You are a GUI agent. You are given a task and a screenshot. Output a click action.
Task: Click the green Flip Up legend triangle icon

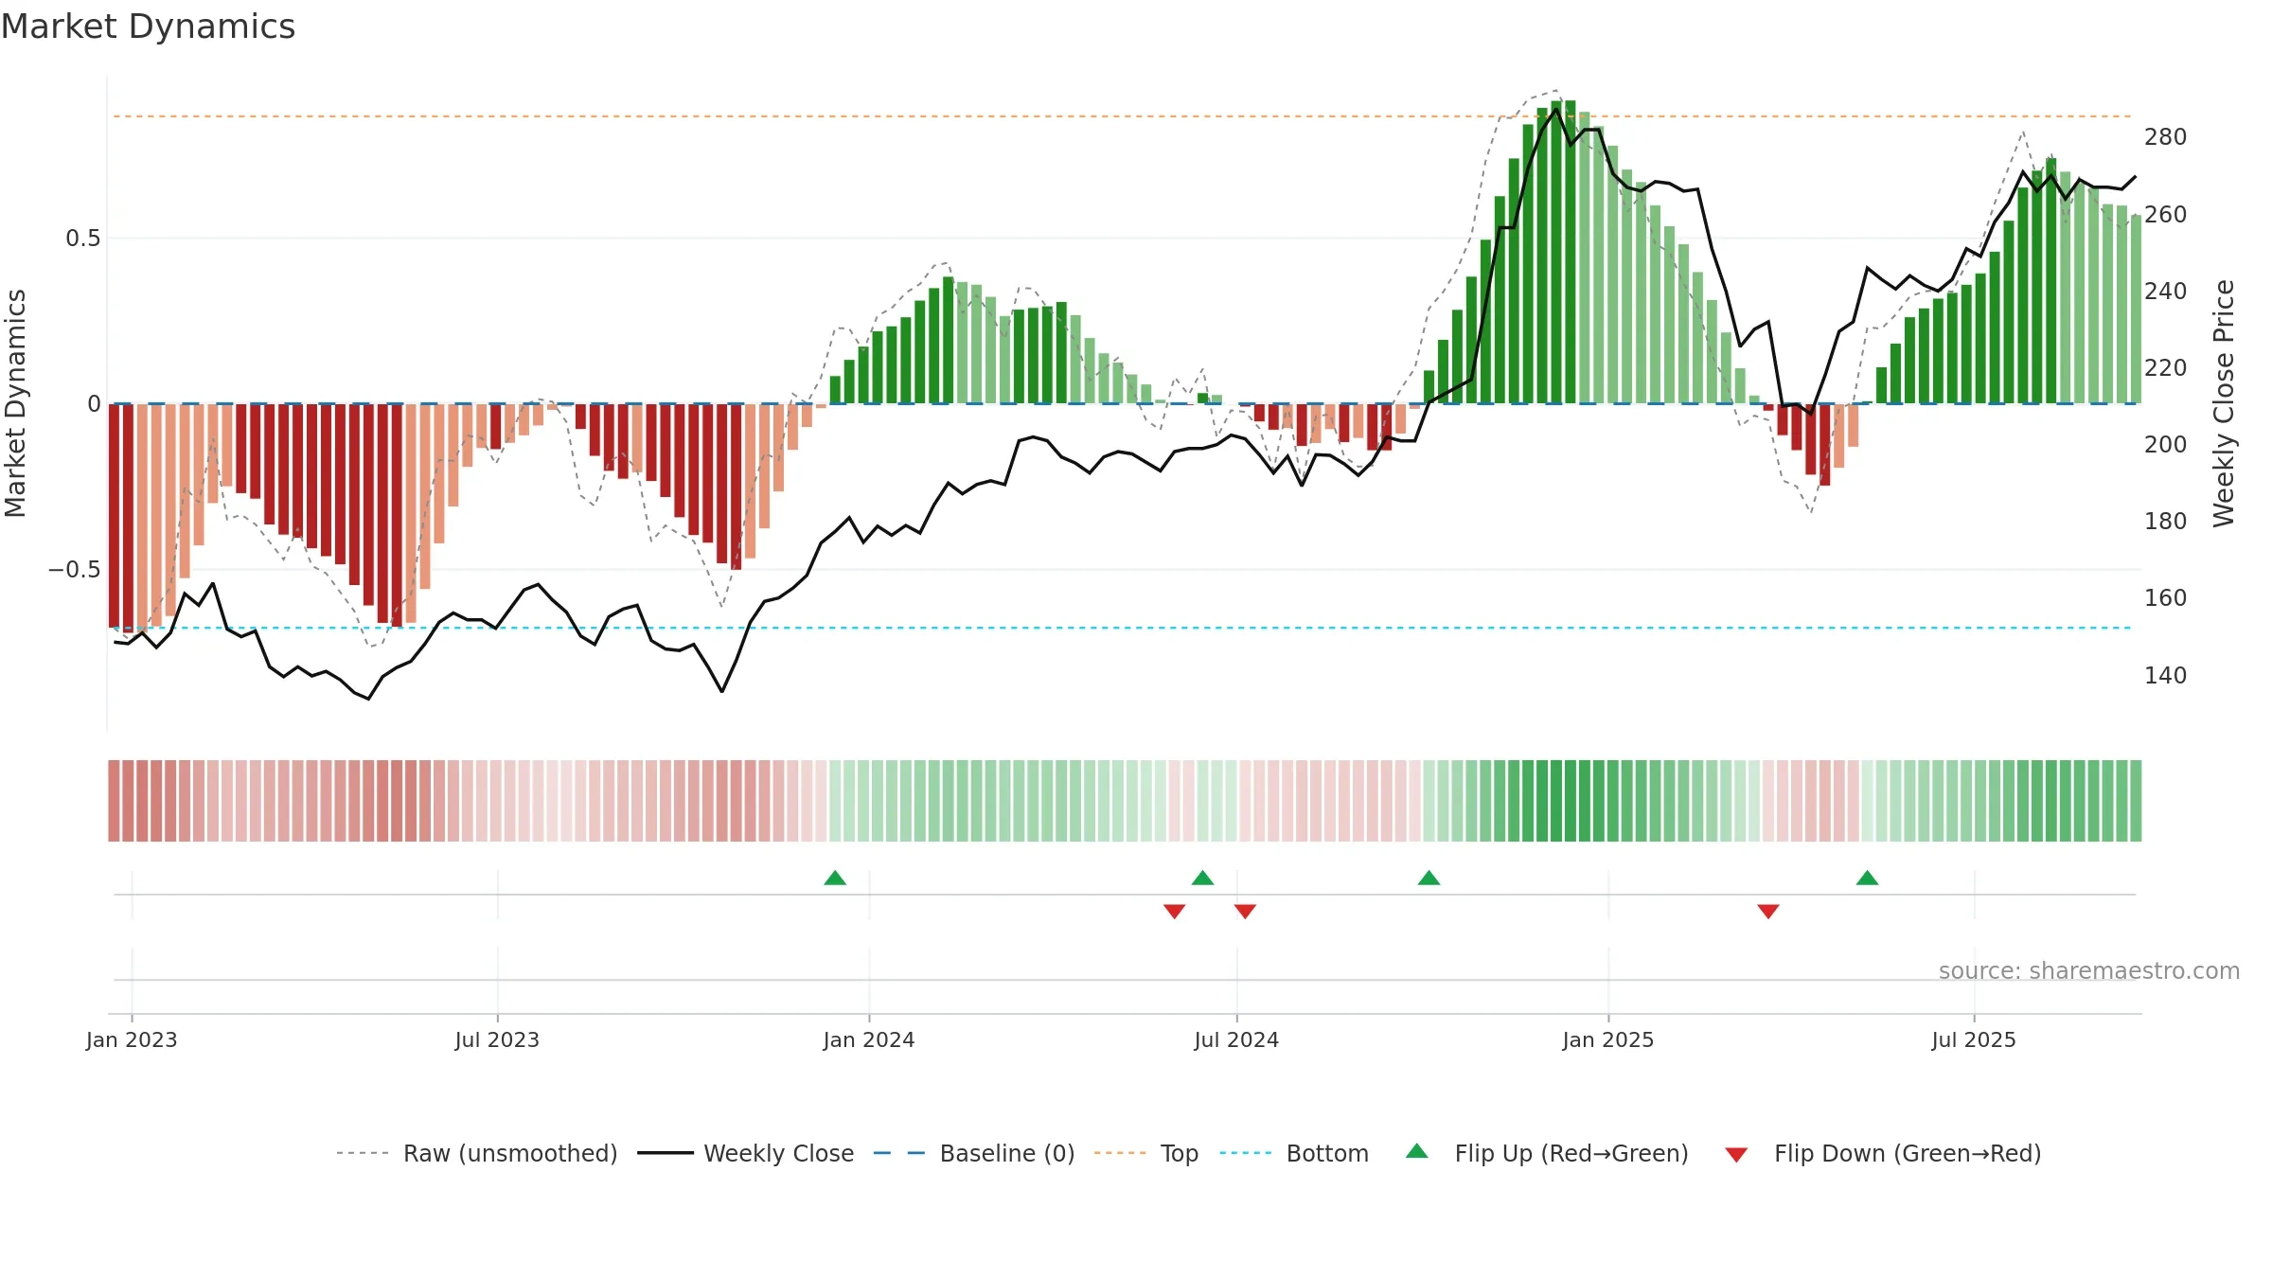pyautogui.click(x=1417, y=1151)
